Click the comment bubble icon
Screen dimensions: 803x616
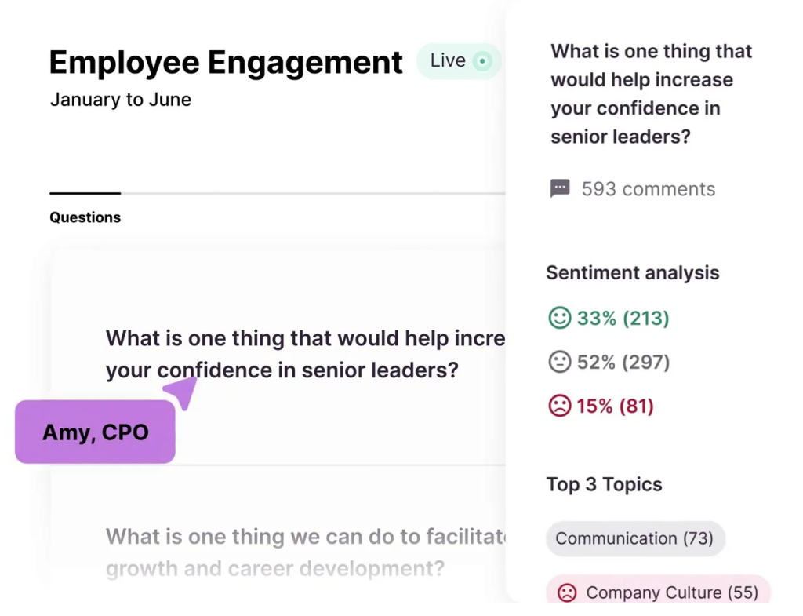(560, 188)
